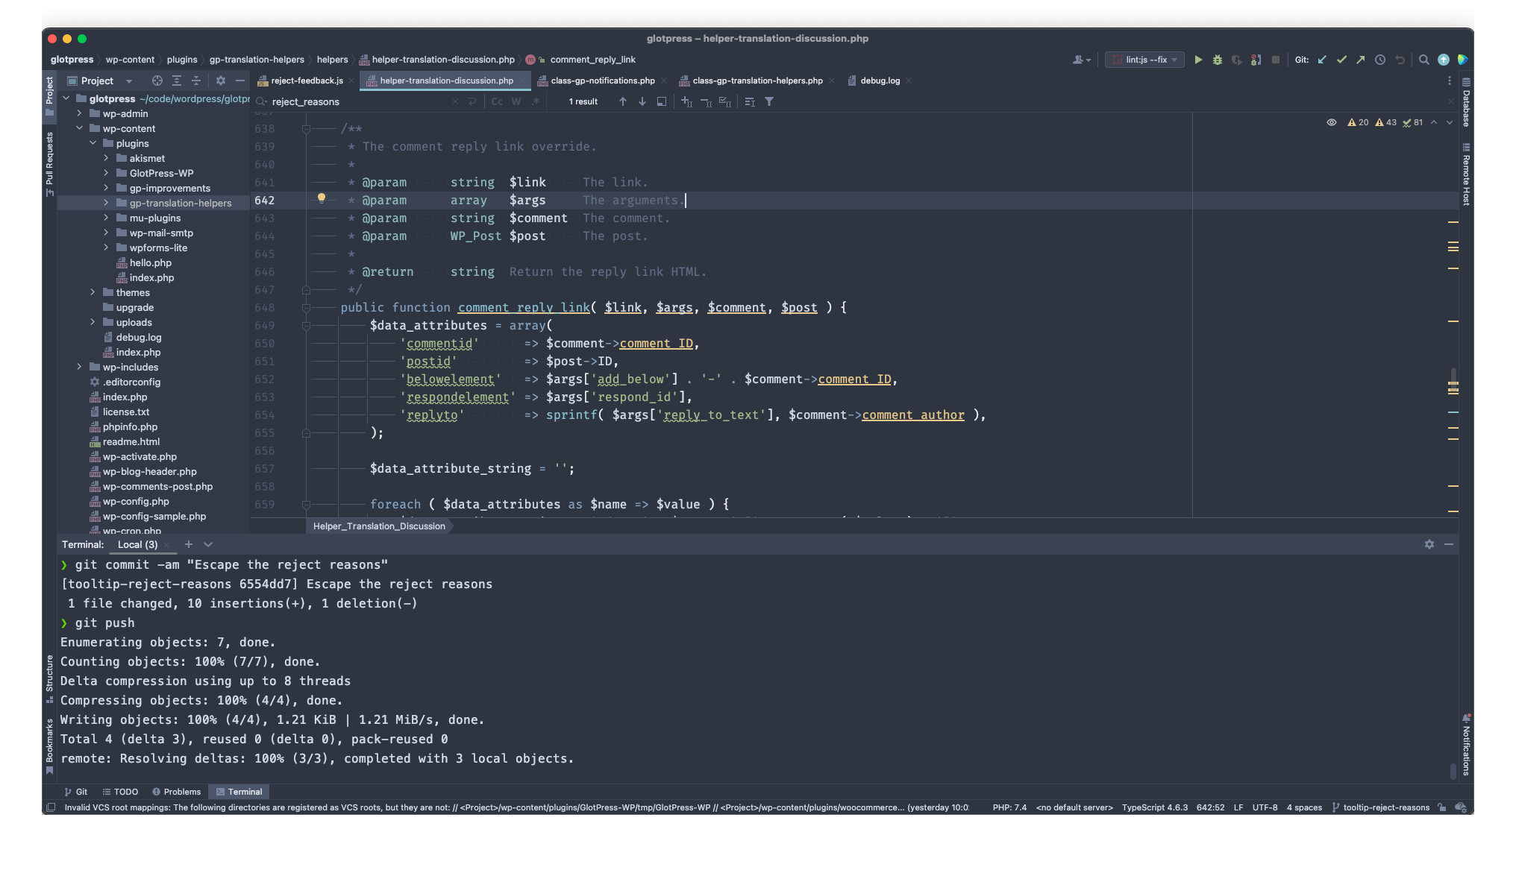Run the lint:js --fix configuration
Image resolution: width=1516 pixels, height=870 pixels.
click(1198, 60)
